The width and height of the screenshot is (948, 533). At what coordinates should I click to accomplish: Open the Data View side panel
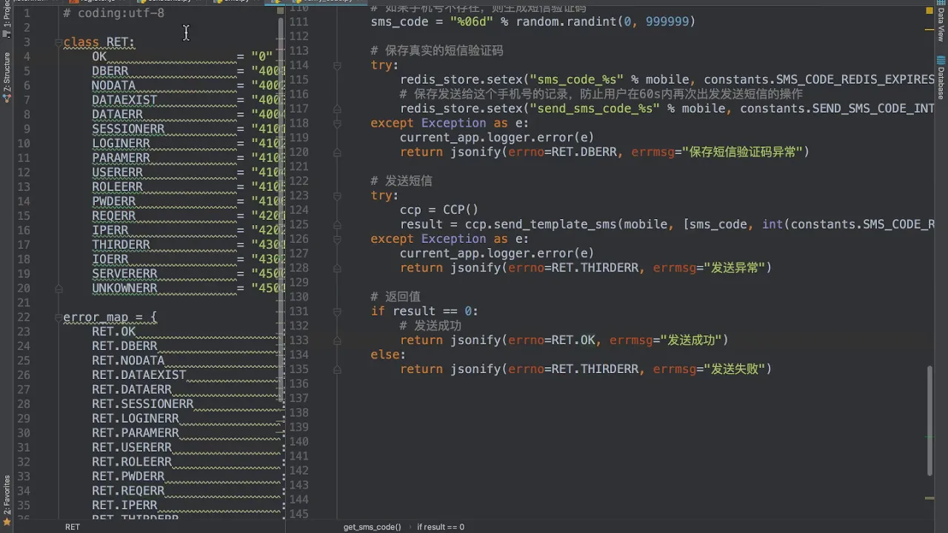(941, 25)
